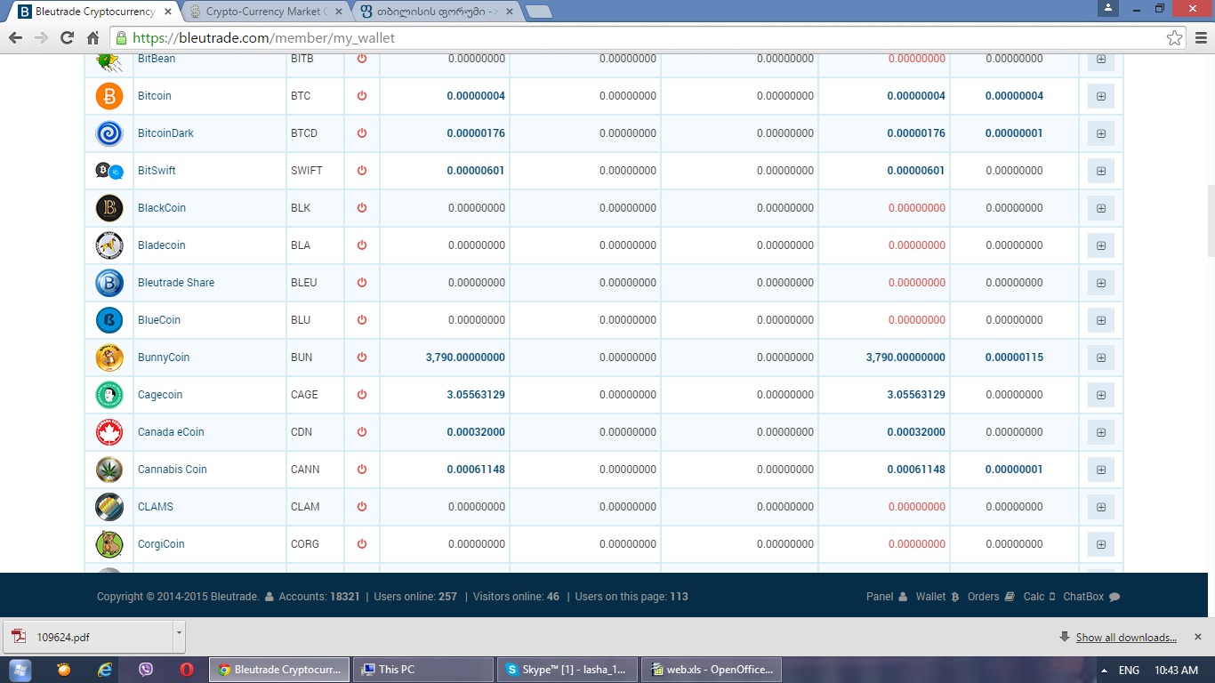Open Chrome's hamburger menu icon
The image size is (1215, 683).
click(1200, 38)
